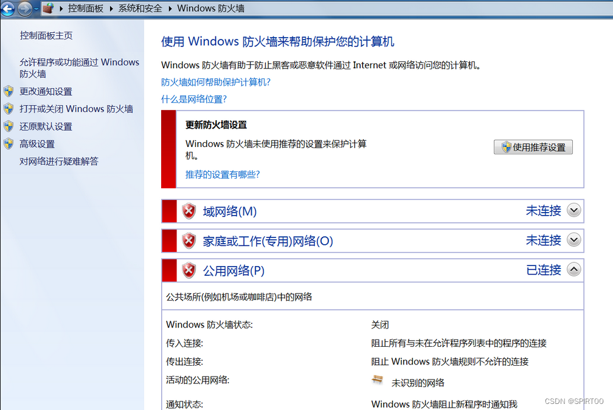This screenshot has height=410, width=613.
Task: Click 活动的公用网络: label
Action: 198,380
